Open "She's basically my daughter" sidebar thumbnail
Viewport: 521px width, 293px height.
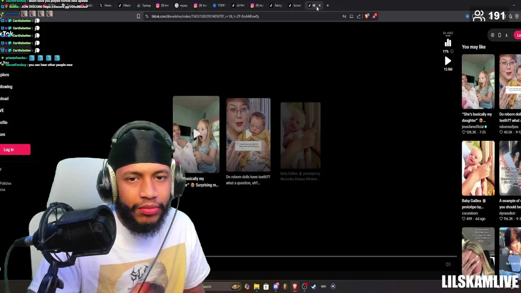478,82
